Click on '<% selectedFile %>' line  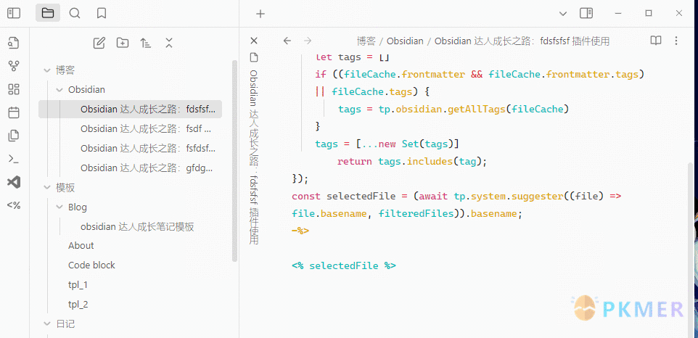click(344, 266)
